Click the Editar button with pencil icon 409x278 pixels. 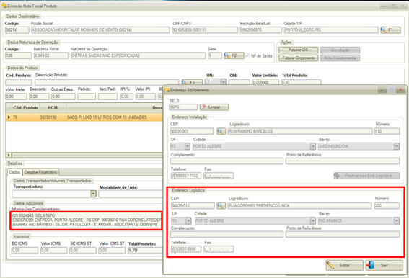pyautogui.click(x=344, y=265)
